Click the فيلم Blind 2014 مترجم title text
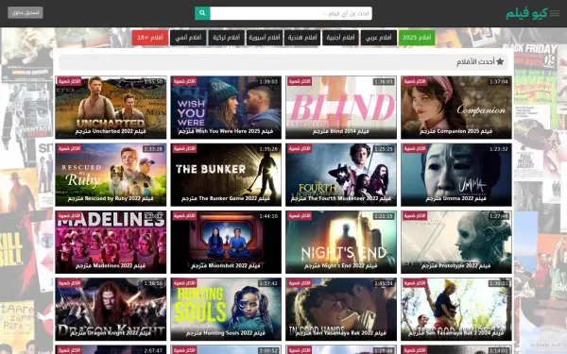The height and width of the screenshot is (354, 567). pos(340,131)
